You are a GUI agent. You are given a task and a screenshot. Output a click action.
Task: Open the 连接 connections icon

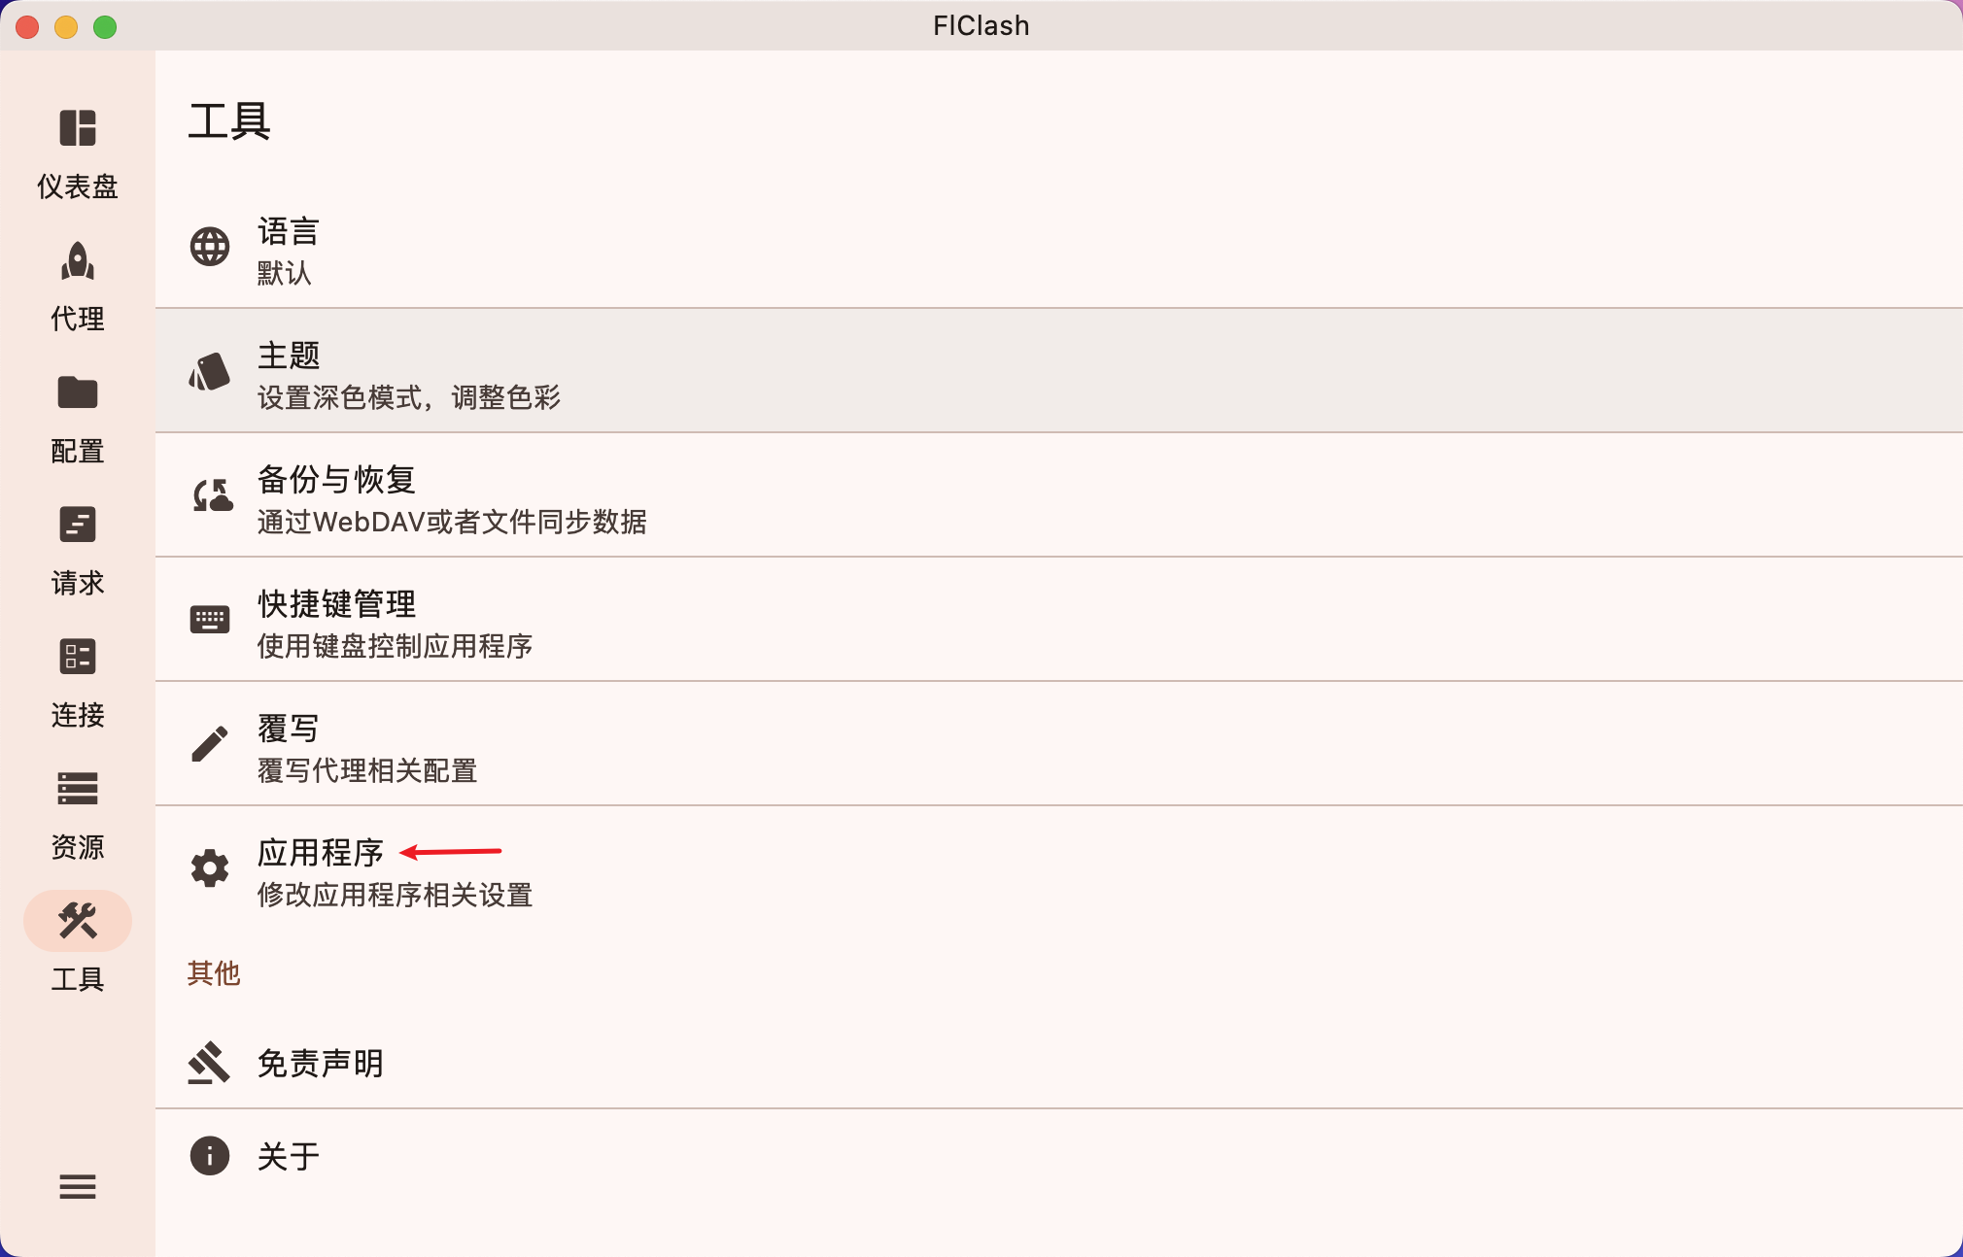[78, 657]
